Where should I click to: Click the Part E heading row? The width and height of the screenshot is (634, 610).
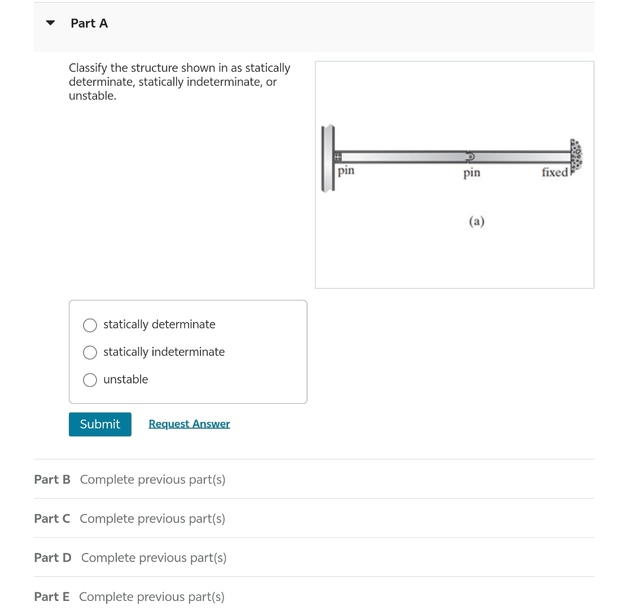(52, 596)
